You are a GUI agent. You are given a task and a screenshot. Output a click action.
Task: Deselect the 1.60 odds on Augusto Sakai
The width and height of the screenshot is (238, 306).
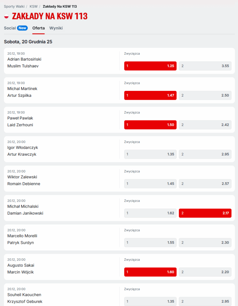click(x=150, y=272)
